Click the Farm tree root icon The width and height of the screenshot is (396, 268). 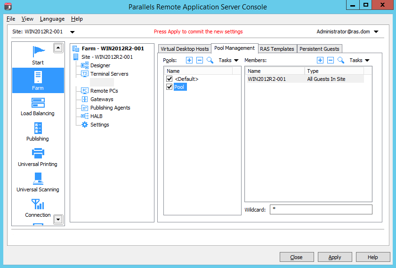[76, 48]
